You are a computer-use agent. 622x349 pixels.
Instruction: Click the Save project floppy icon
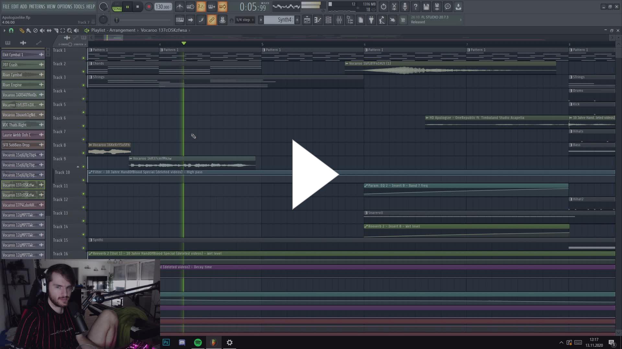pyautogui.click(x=426, y=6)
